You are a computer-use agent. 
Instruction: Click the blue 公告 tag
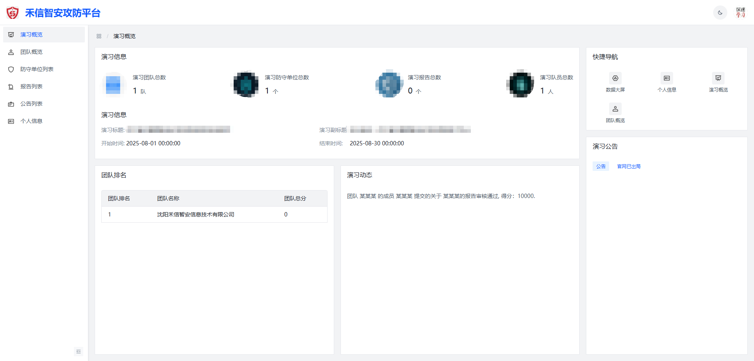point(600,166)
